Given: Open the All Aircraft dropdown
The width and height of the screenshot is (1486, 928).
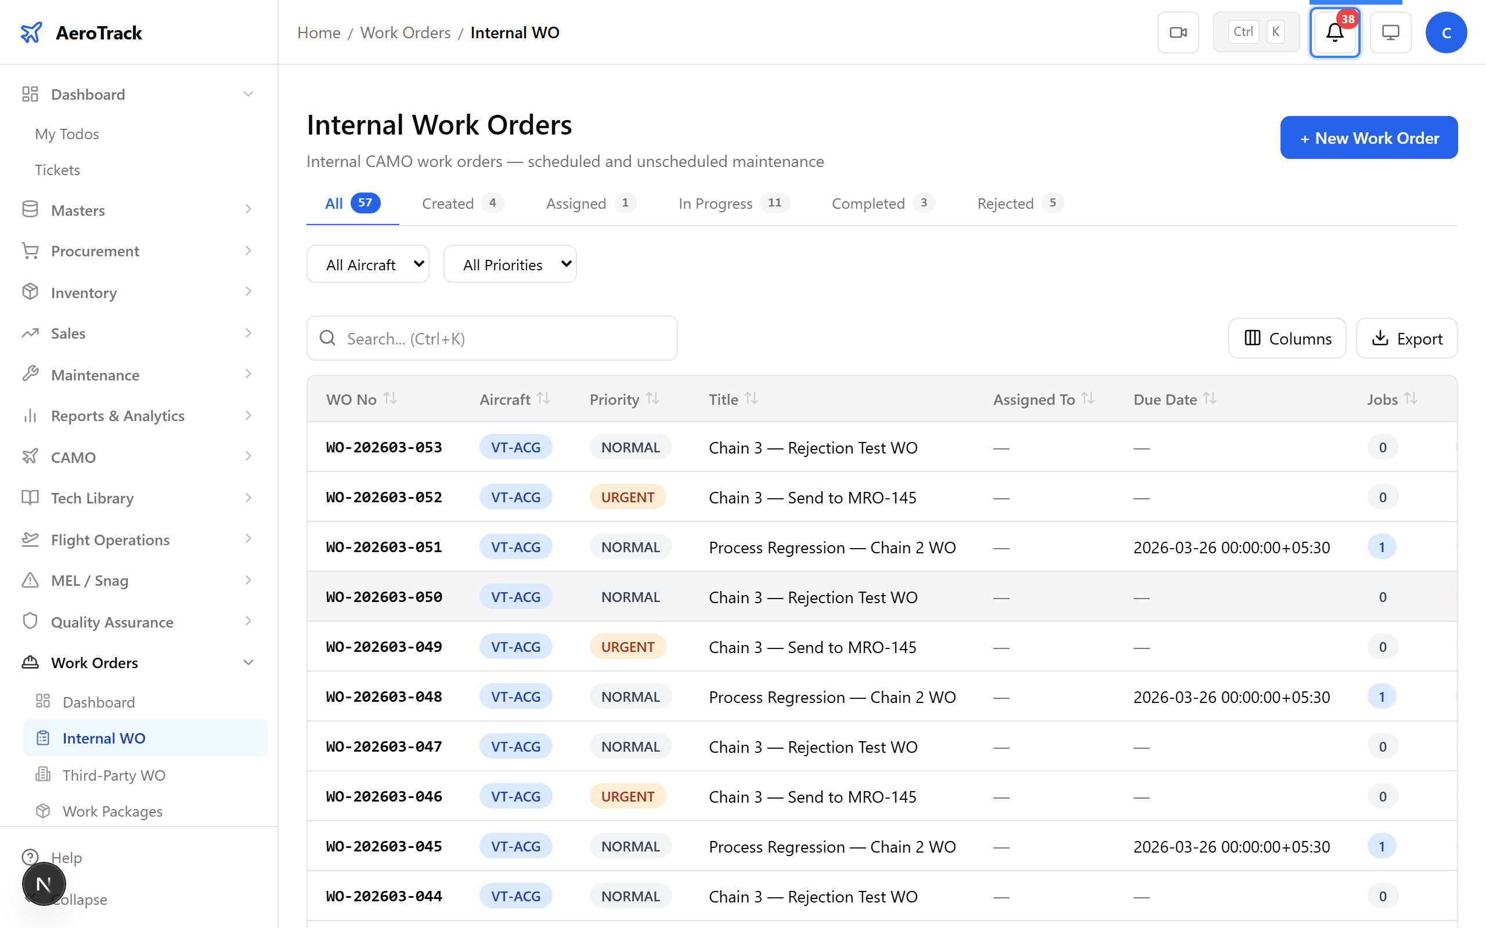Looking at the screenshot, I should [x=368, y=264].
